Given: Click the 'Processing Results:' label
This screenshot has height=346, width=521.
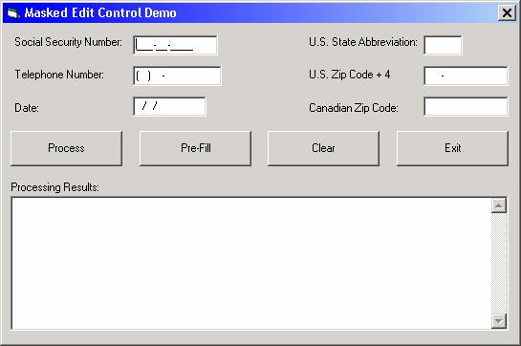Looking at the screenshot, I should (x=54, y=187).
